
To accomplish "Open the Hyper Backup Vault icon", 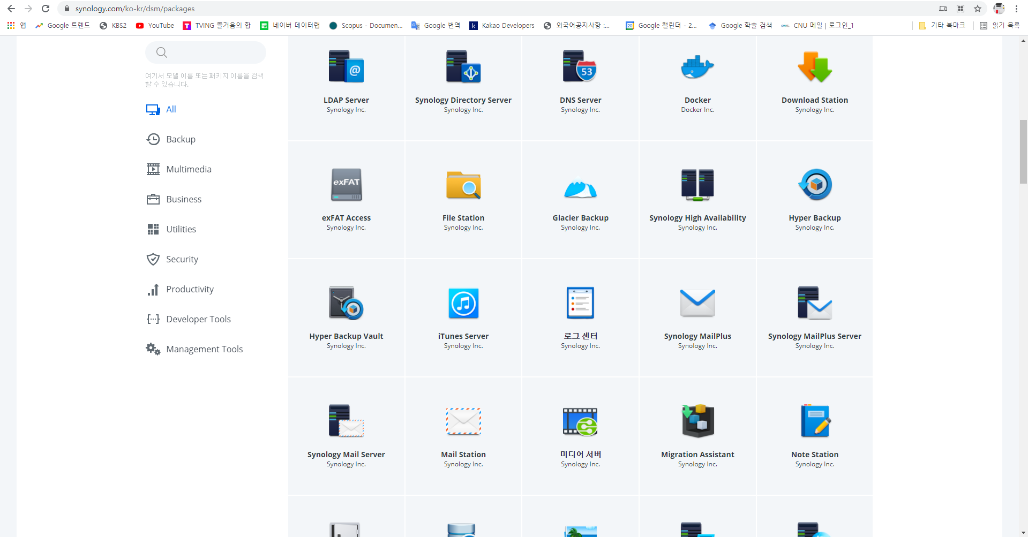I will click(x=346, y=303).
